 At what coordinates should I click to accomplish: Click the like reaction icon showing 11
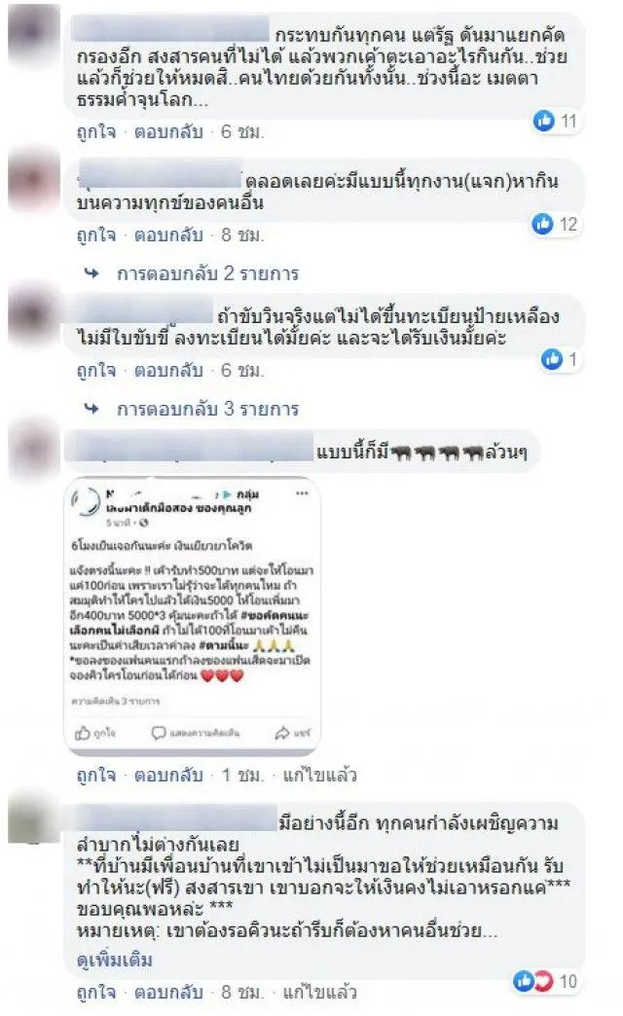[x=543, y=120]
